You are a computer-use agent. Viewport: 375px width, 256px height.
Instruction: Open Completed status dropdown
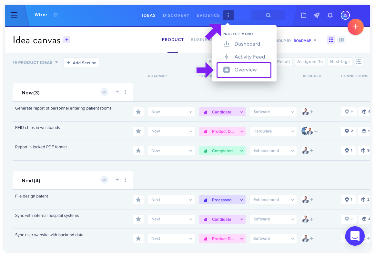tap(222, 151)
